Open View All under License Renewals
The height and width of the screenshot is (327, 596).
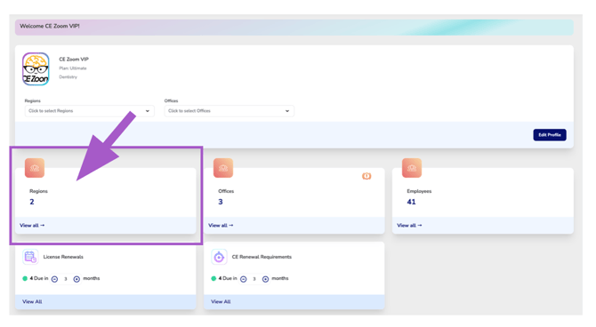pos(32,301)
